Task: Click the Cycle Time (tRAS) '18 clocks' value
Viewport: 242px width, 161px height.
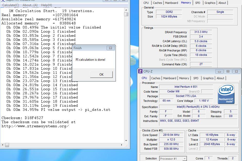Action: (x=201, y=55)
